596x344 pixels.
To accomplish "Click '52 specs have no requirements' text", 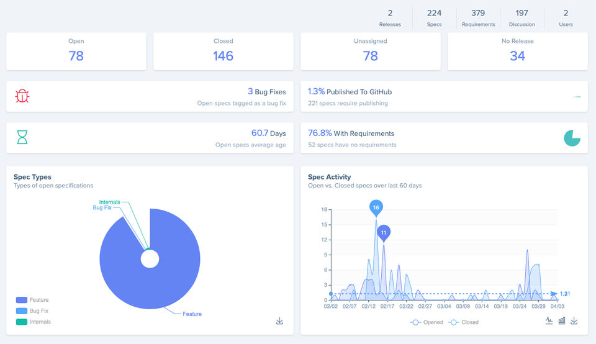I will (x=352, y=145).
